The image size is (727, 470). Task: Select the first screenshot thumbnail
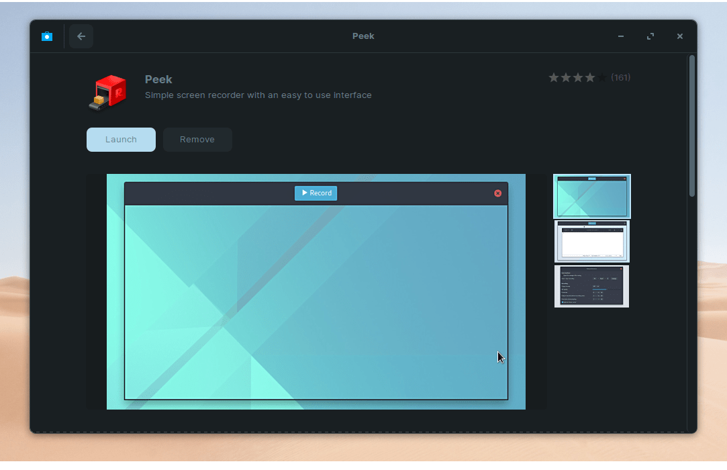click(591, 197)
